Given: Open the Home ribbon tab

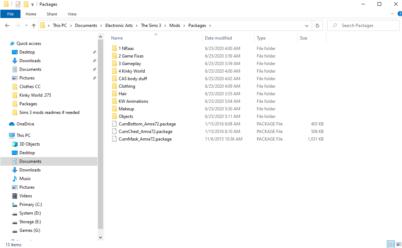Looking at the screenshot, I should point(31,14).
